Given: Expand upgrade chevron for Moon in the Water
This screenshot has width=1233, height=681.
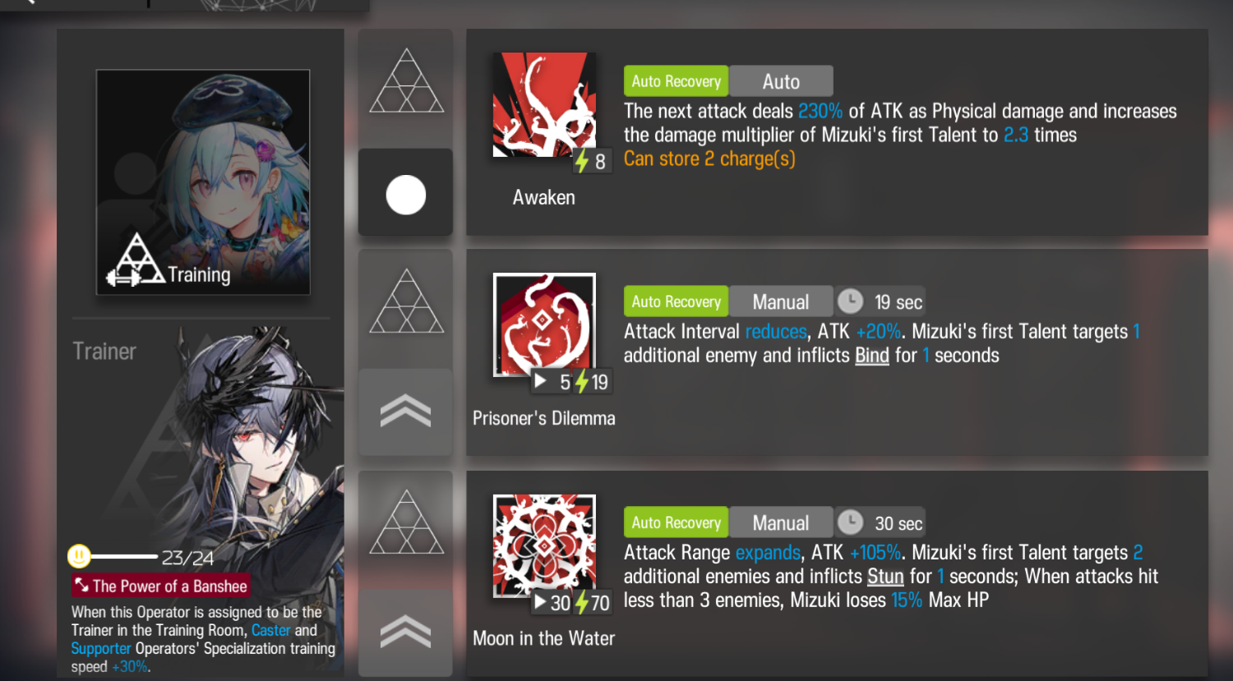Looking at the screenshot, I should (x=406, y=633).
